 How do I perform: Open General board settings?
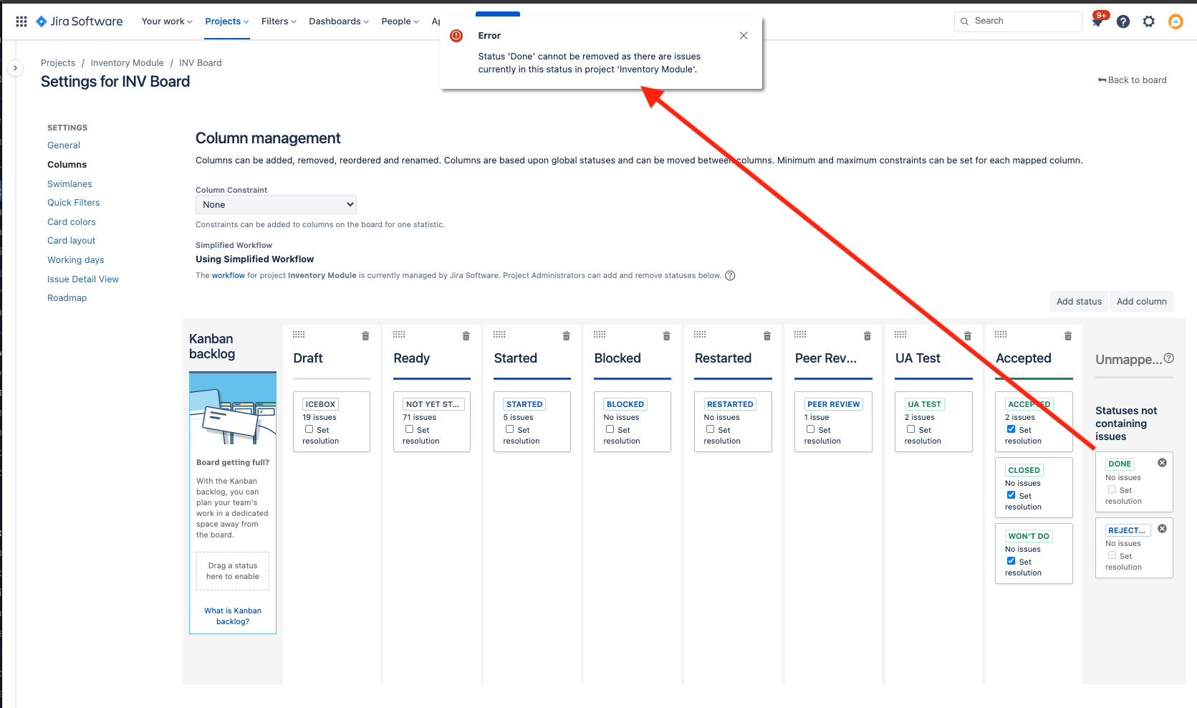[x=64, y=145]
